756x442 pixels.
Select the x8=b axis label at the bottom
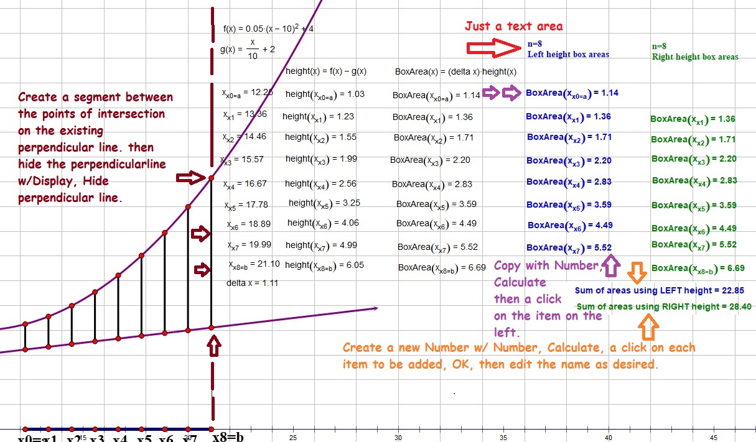click(227, 437)
